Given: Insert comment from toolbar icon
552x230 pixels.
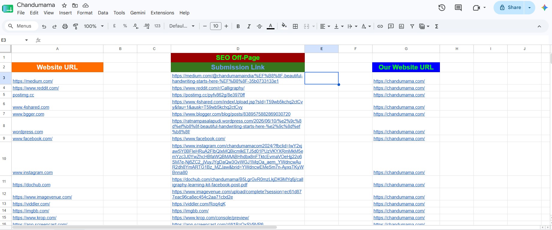Looking at the screenshot, I should 391,26.
